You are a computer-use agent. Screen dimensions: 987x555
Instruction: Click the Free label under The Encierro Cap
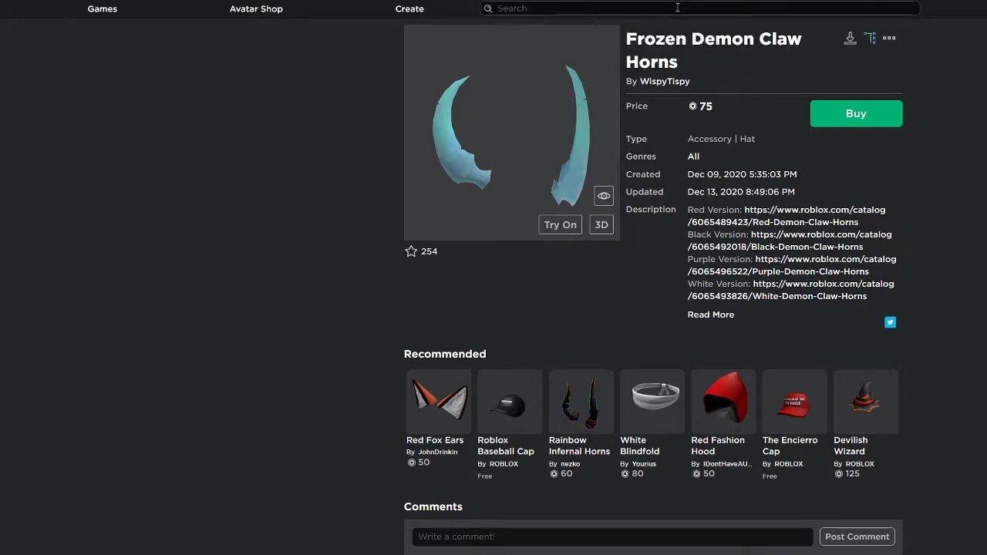click(770, 476)
